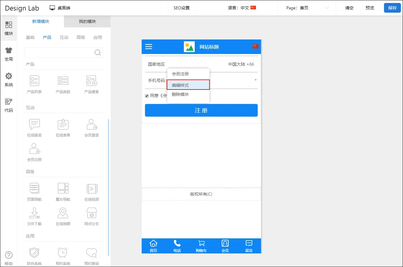
Task: Open the 国家地区 中国大陆 +86 selector
Action: (x=241, y=64)
